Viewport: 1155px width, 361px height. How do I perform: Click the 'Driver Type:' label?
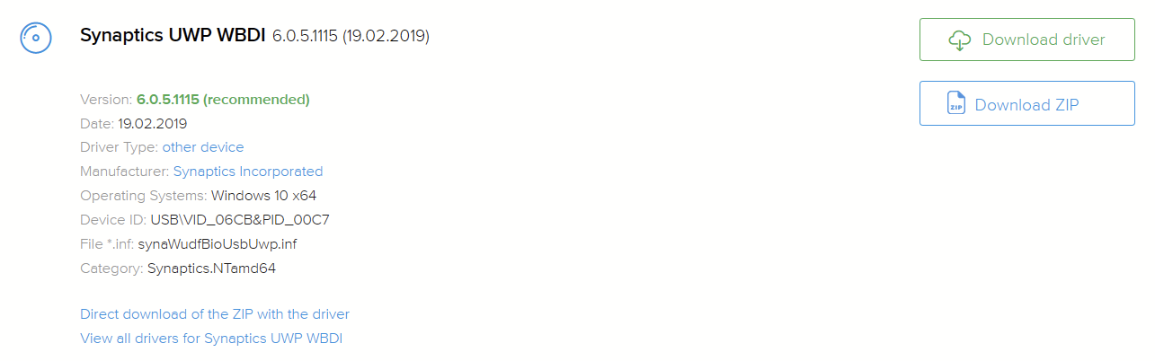coord(119,147)
